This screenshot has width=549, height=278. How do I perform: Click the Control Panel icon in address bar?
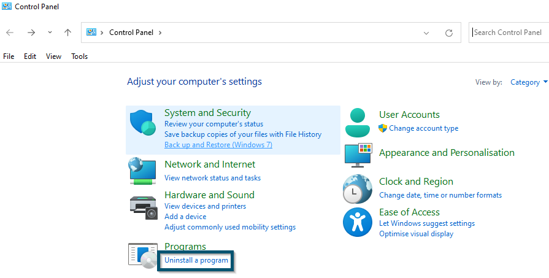coord(91,32)
